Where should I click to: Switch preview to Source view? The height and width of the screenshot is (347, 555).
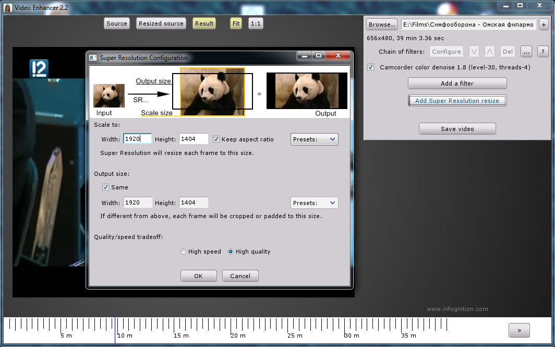116,23
